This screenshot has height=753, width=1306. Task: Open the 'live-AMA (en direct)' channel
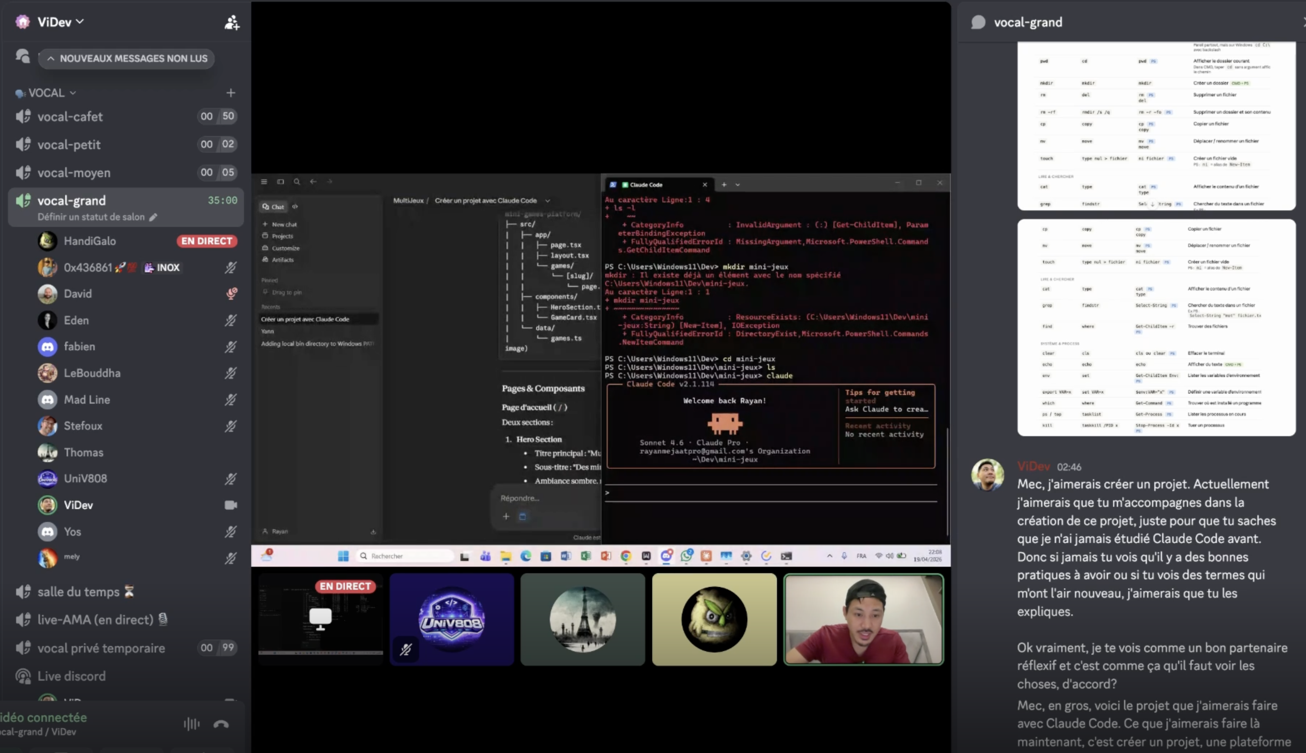click(x=125, y=620)
